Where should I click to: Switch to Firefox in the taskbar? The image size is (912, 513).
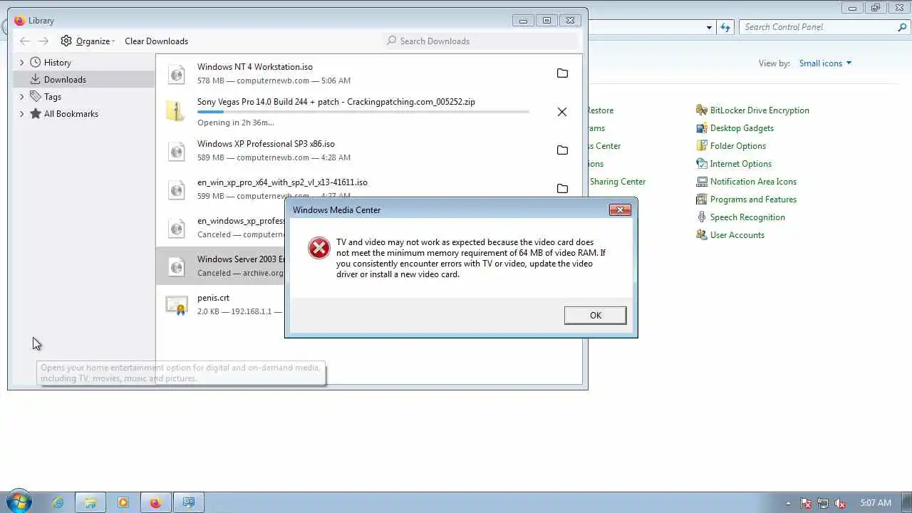coord(156,502)
